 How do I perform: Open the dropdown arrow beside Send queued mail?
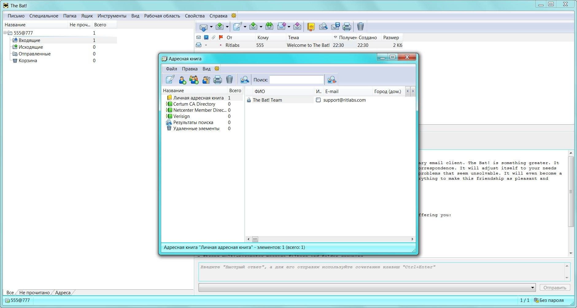click(227, 27)
